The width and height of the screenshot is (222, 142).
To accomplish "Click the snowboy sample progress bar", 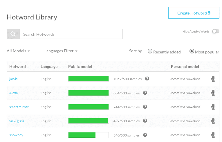I will click(x=89, y=135).
